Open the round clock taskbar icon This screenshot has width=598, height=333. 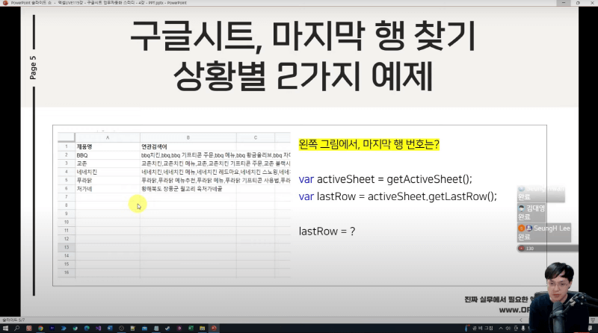tap(121, 328)
